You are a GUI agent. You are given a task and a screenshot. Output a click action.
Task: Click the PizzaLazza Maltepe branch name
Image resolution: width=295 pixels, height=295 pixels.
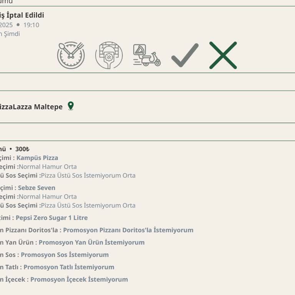31,107
